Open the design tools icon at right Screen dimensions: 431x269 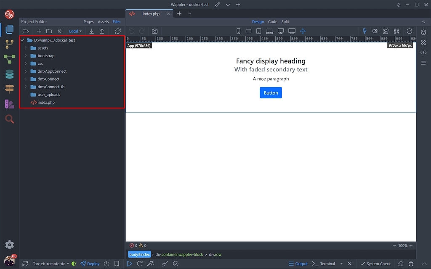click(423, 42)
